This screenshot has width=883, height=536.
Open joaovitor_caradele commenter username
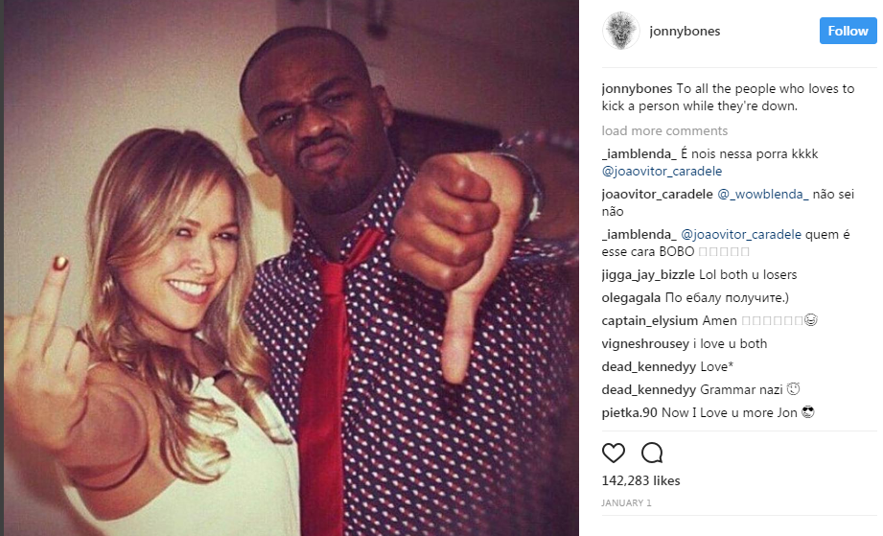pyautogui.click(x=657, y=195)
